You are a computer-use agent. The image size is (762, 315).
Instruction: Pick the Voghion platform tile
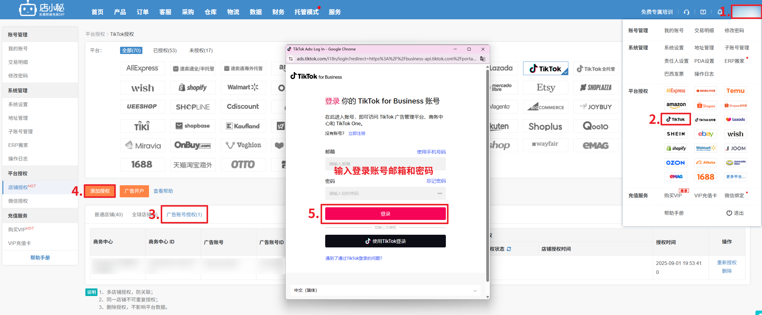pos(243,145)
